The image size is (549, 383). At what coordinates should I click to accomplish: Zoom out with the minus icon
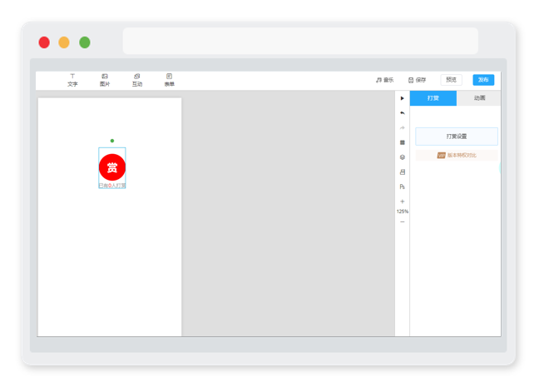(403, 221)
